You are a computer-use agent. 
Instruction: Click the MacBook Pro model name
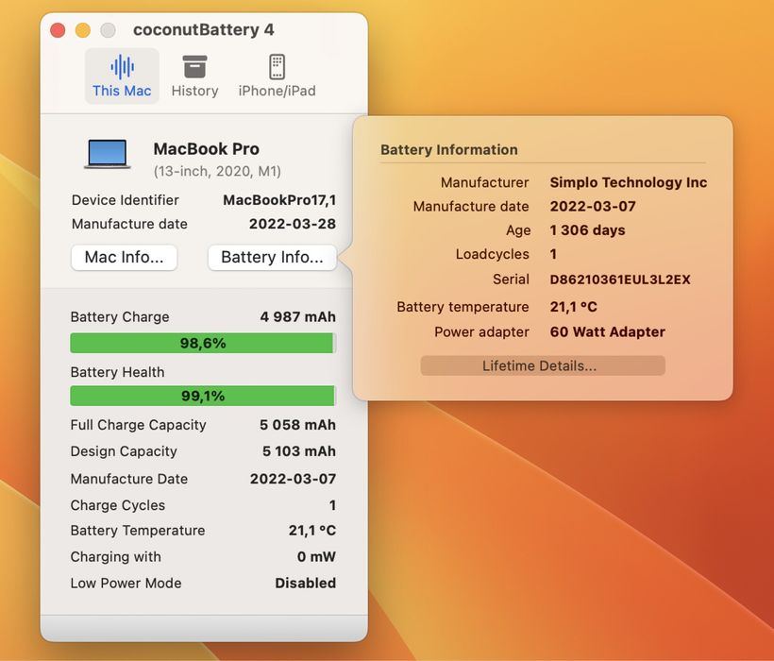pos(207,149)
